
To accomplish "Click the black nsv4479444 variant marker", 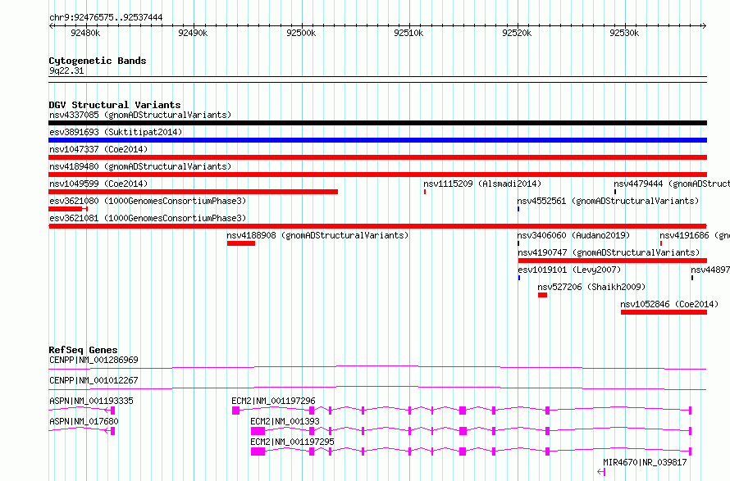I will click(615, 192).
